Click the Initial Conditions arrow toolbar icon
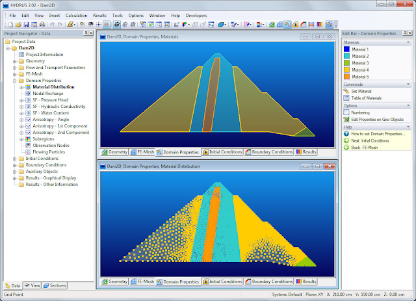This screenshot has height=301, width=416. [x=295, y=25]
